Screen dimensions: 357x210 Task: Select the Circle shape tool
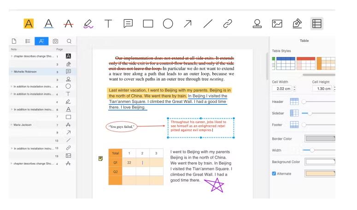[x=168, y=23]
